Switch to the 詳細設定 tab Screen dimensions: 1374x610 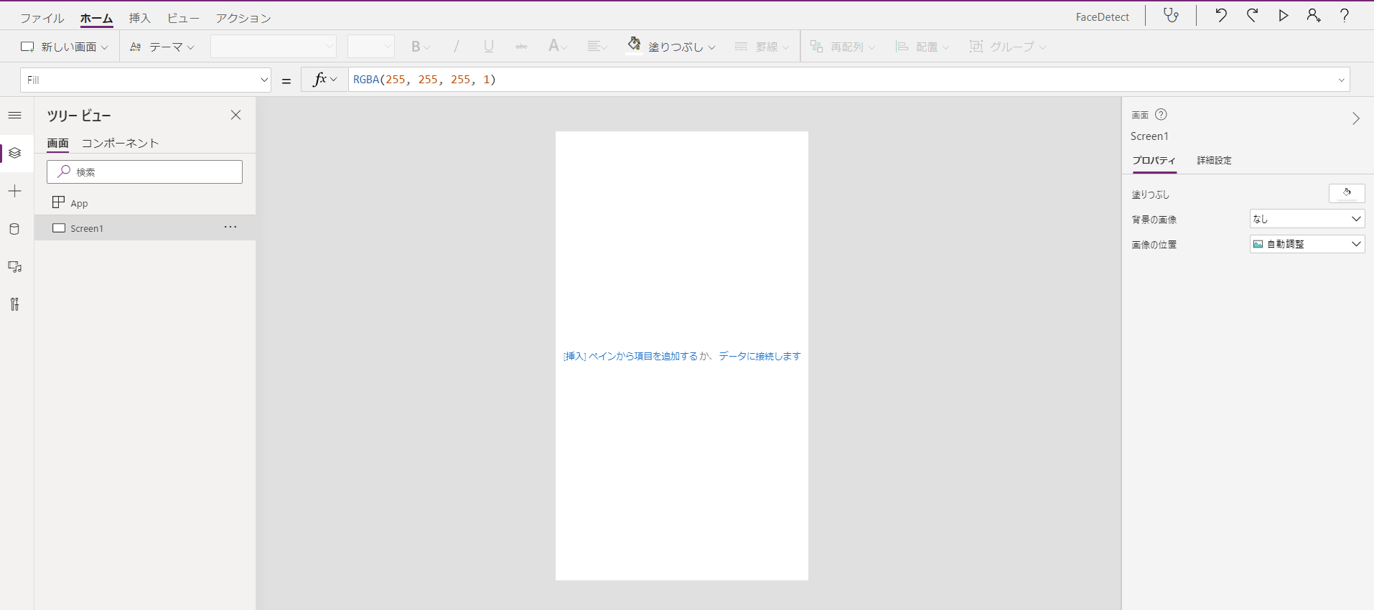1215,161
